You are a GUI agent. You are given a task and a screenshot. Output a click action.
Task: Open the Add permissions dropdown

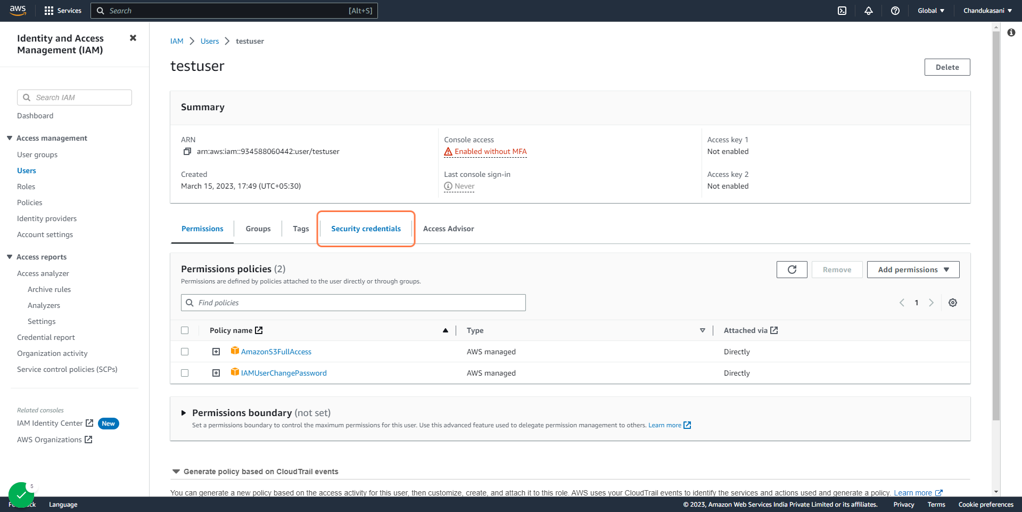pyautogui.click(x=913, y=270)
